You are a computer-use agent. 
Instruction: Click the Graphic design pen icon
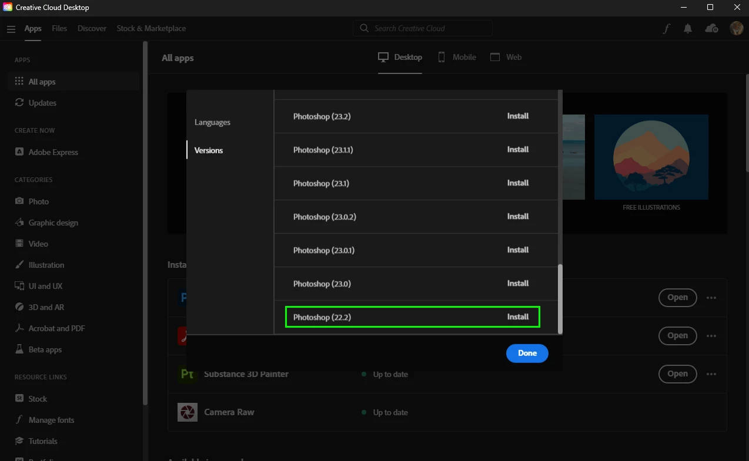[x=19, y=223]
